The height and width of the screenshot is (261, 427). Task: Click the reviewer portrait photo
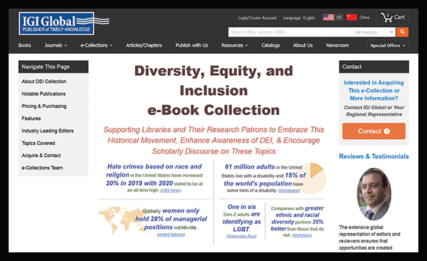click(374, 194)
